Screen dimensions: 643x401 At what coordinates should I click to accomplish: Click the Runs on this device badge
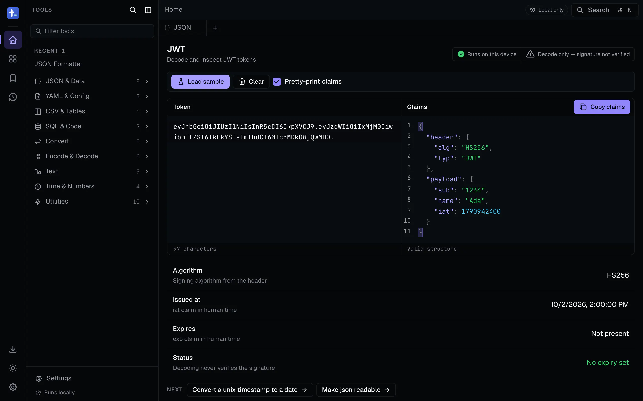pyautogui.click(x=487, y=54)
